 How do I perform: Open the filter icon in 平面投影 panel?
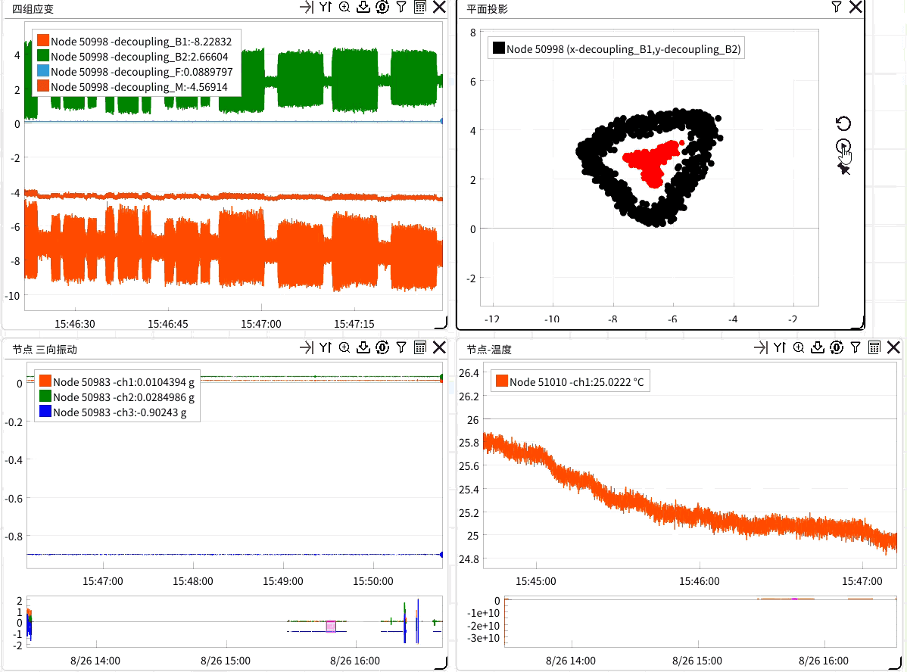coord(836,8)
